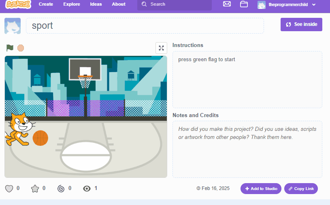The image size is (330, 205).
Task: Click the basketball sprite on stage
Action: pos(40,138)
